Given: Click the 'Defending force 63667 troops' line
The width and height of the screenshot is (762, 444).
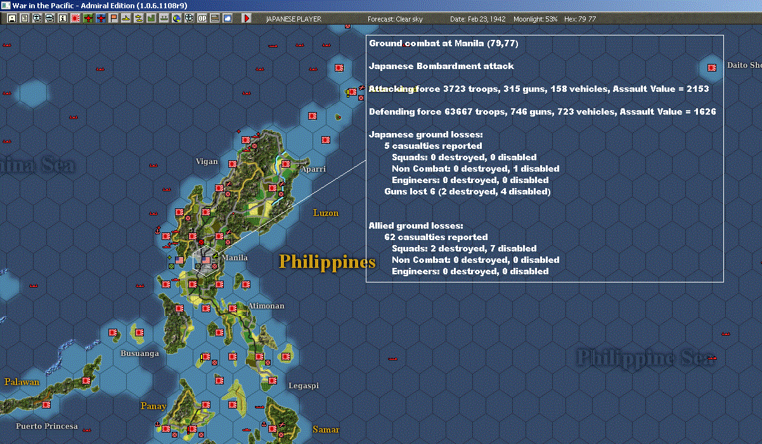Looking at the screenshot, I should pyautogui.click(x=543, y=111).
